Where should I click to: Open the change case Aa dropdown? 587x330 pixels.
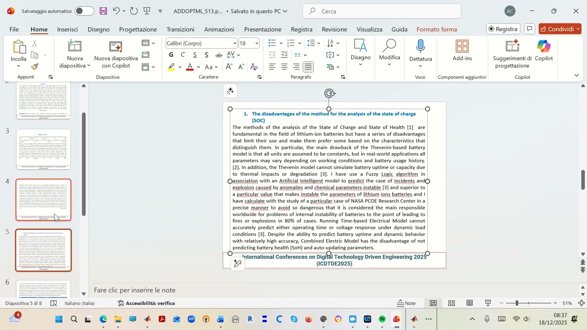211,67
